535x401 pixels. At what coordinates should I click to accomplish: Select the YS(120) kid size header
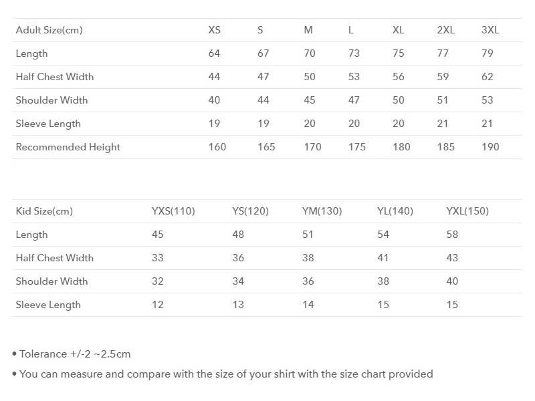click(250, 211)
